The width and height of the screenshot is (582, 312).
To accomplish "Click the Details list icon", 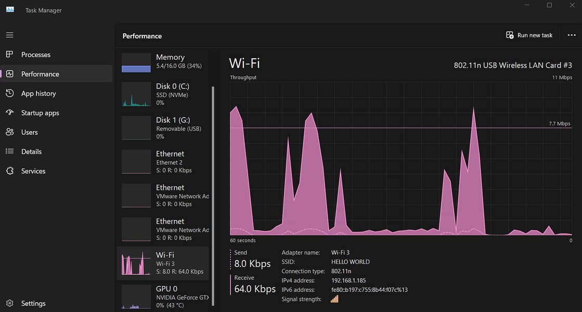I will pyautogui.click(x=10, y=151).
